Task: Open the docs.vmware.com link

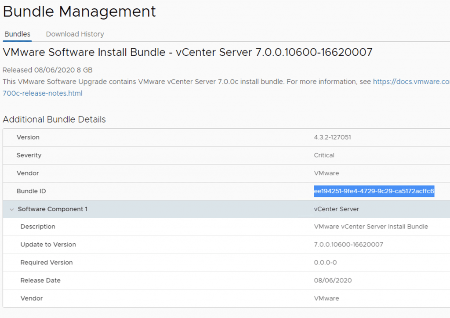Action: (411, 82)
